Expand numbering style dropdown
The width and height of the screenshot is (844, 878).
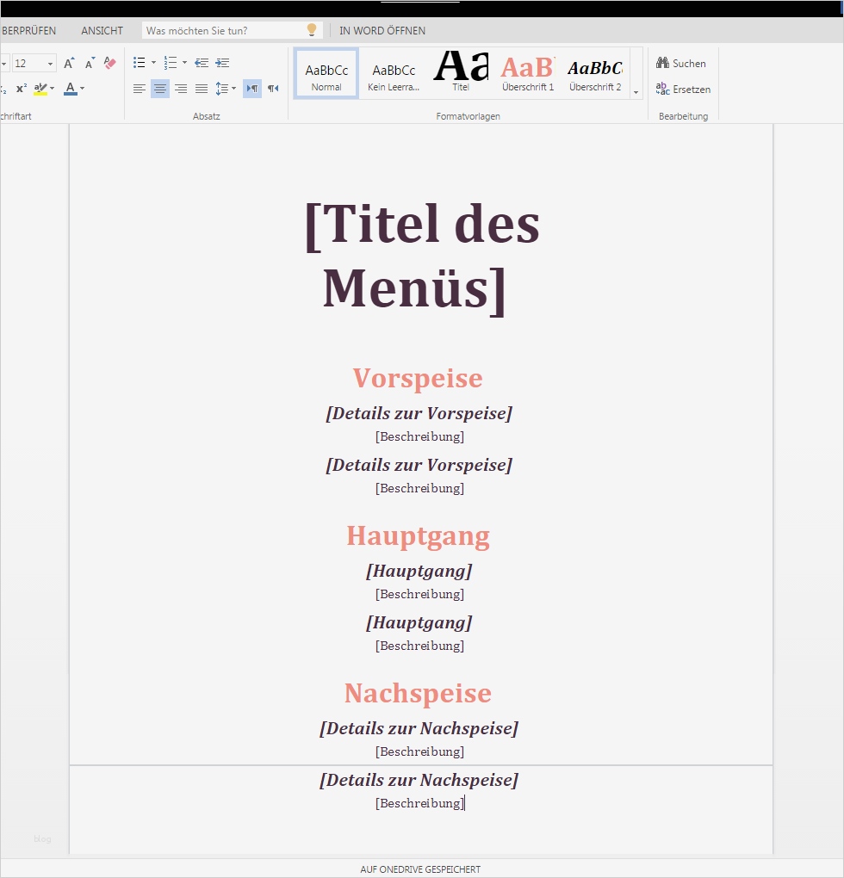185,63
